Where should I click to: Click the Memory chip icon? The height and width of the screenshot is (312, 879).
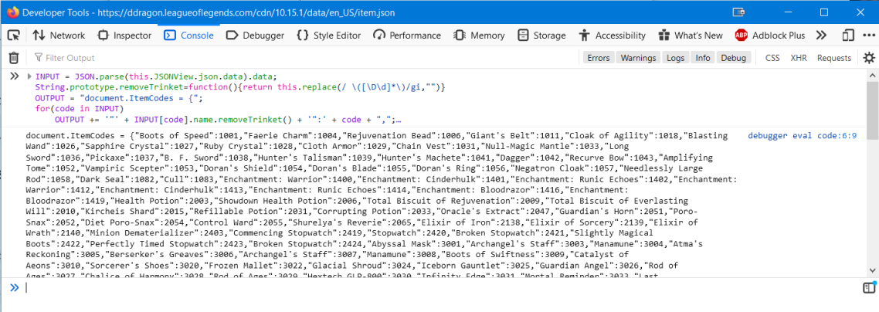tap(460, 36)
